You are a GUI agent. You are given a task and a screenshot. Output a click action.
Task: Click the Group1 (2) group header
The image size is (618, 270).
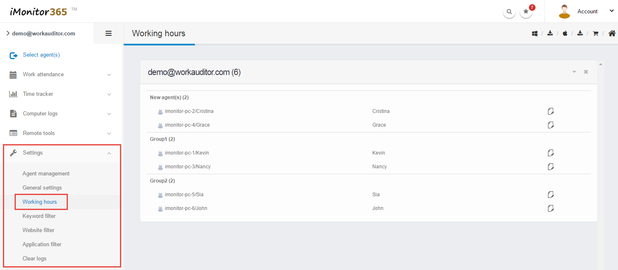[162, 139]
